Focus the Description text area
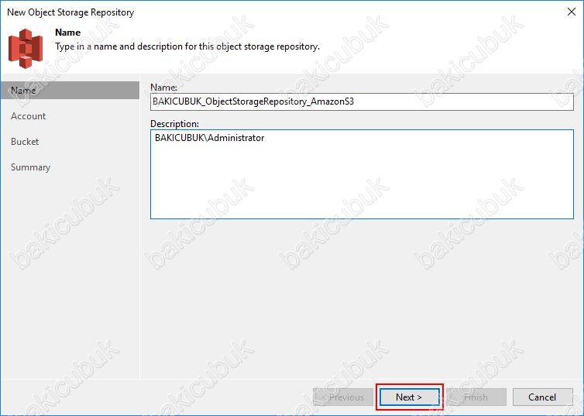The width and height of the screenshot is (584, 416). 362,174
